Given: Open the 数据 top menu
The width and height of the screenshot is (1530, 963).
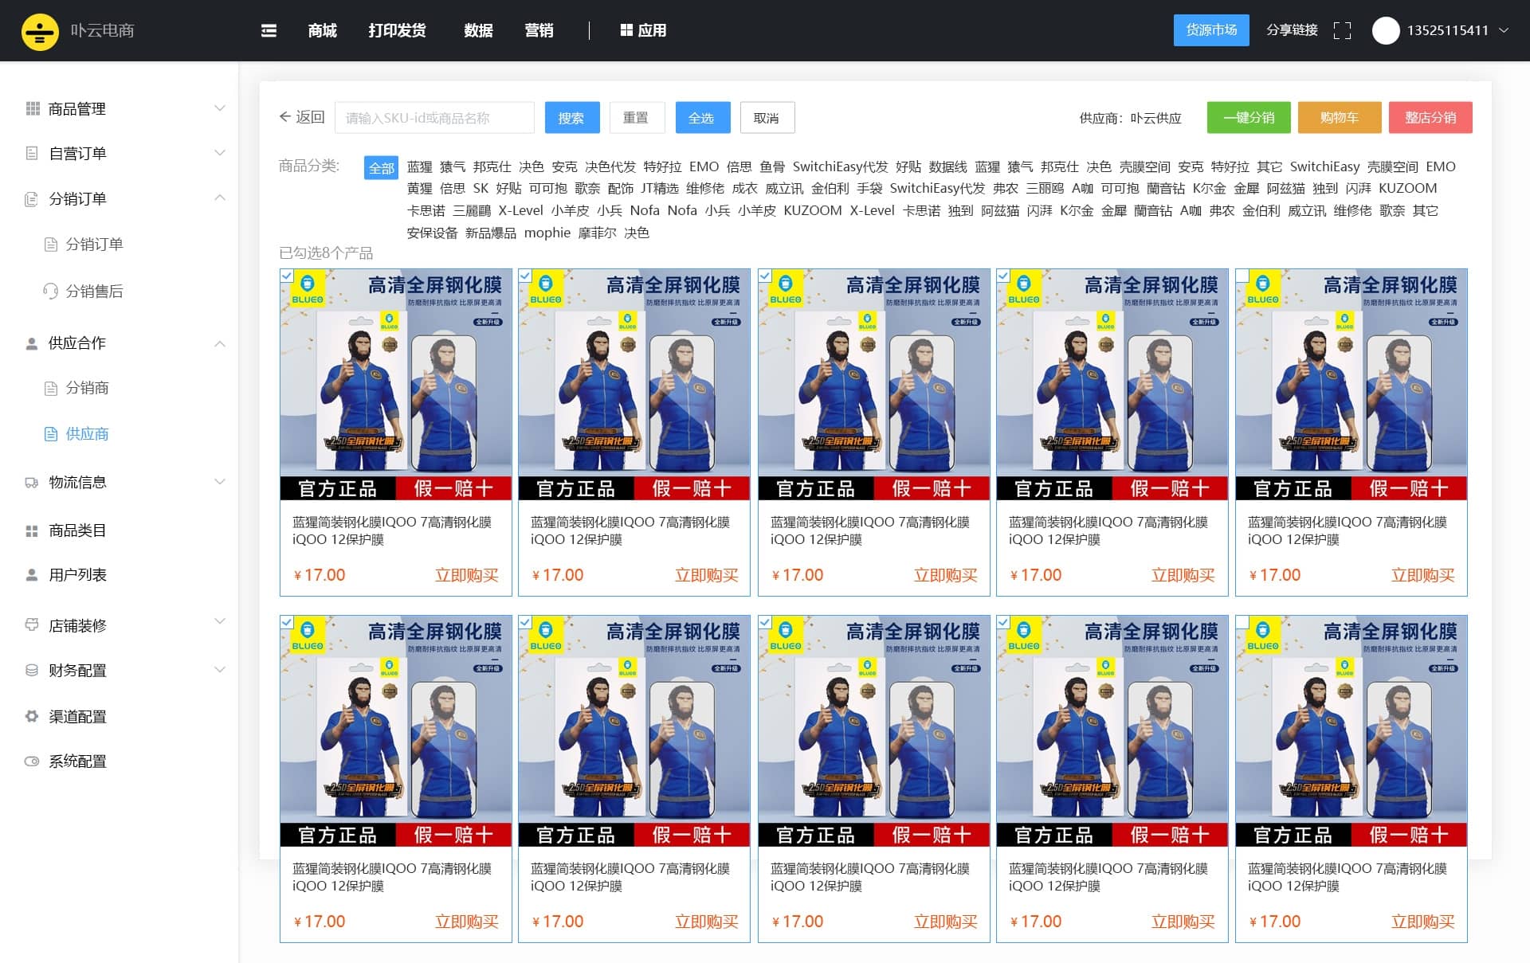Looking at the screenshot, I should pos(478,30).
